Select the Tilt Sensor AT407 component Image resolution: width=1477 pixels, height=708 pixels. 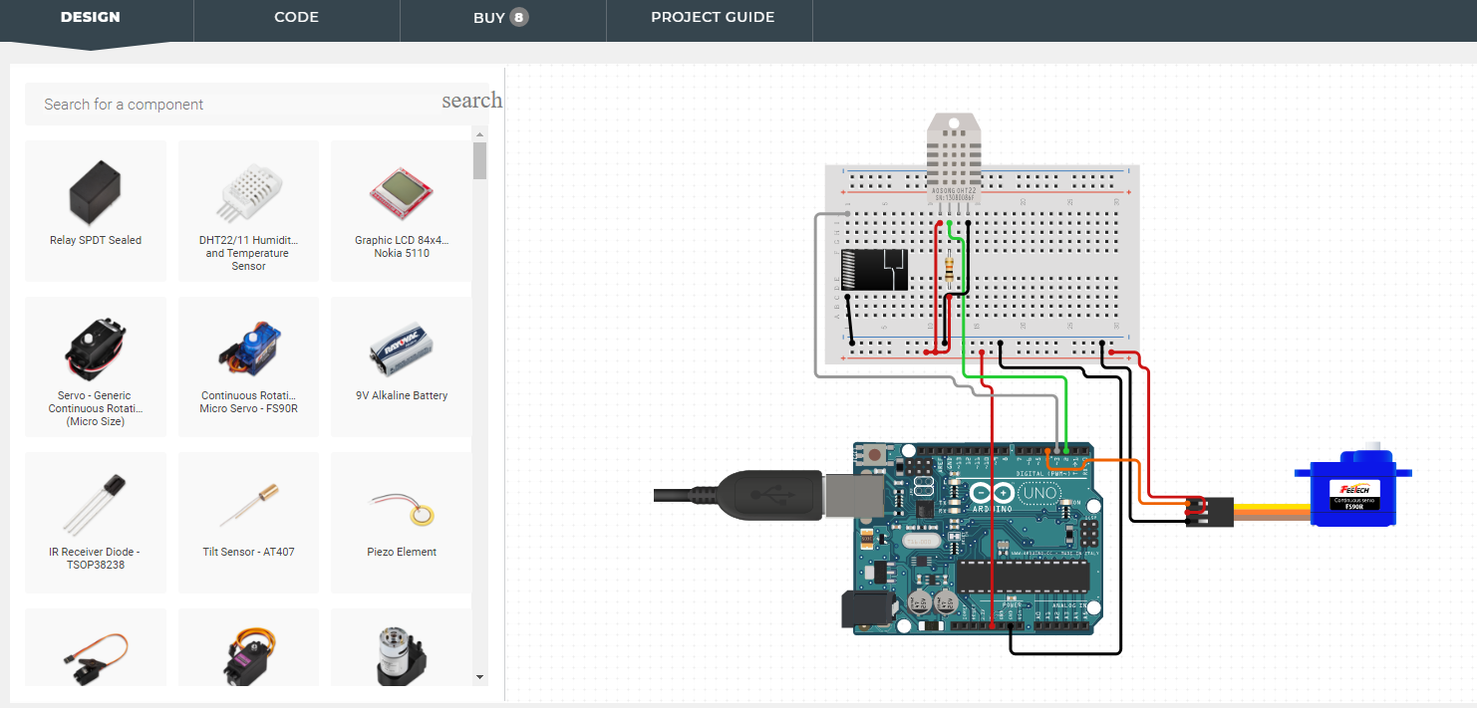pos(248,523)
